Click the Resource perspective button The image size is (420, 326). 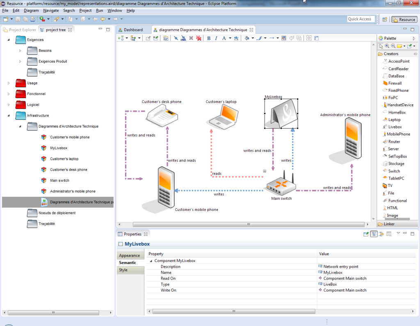pos(404,19)
